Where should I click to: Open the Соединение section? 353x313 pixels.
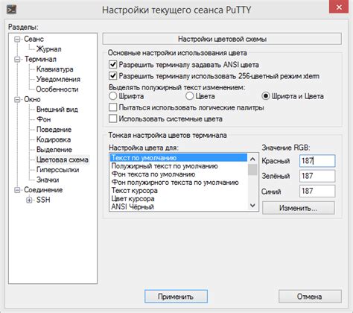pyautogui.click(x=43, y=190)
